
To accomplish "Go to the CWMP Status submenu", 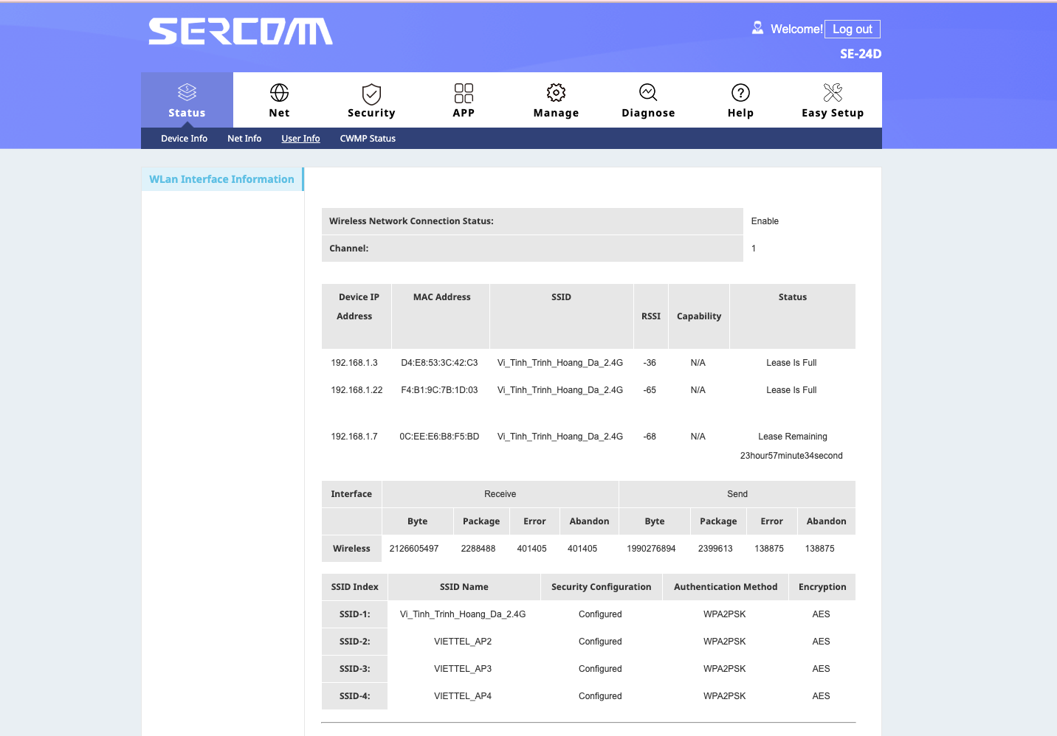I will pyautogui.click(x=368, y=139).
